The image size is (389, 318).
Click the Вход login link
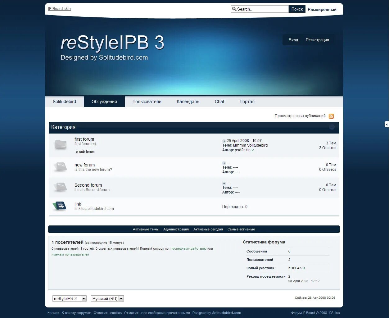(293, 40)
